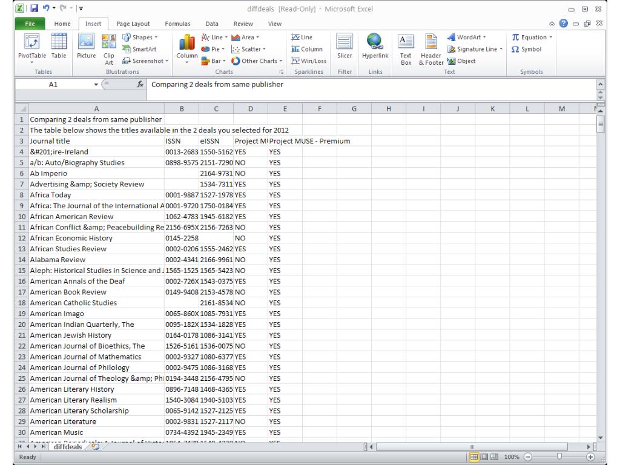This screenshot has width=620, height=465.
Task: Open the File tab
Action: 30,24
